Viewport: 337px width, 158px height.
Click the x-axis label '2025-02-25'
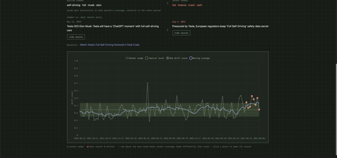pyautogui.click(x=143, y=138)
